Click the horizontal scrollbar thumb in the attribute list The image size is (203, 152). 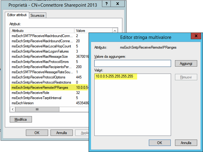37,109
